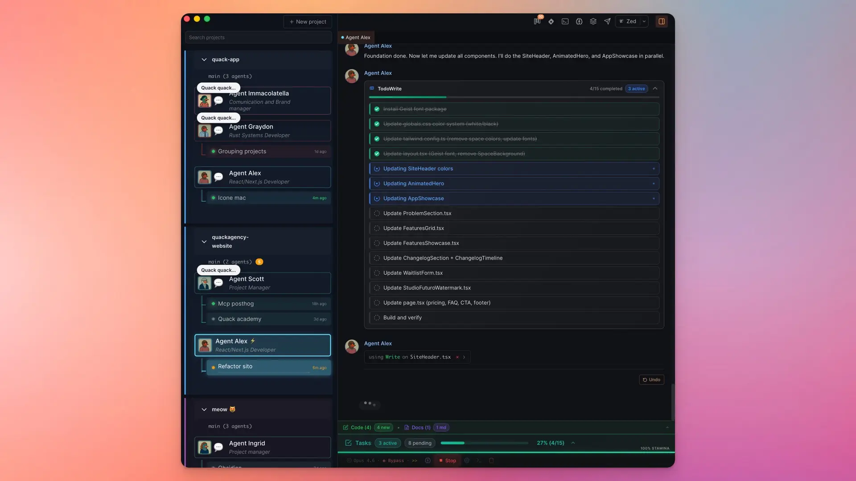Click Build and verify pending circle
Image resolution: width=856 pixels, height=481 pixels.
click(377, 318)
